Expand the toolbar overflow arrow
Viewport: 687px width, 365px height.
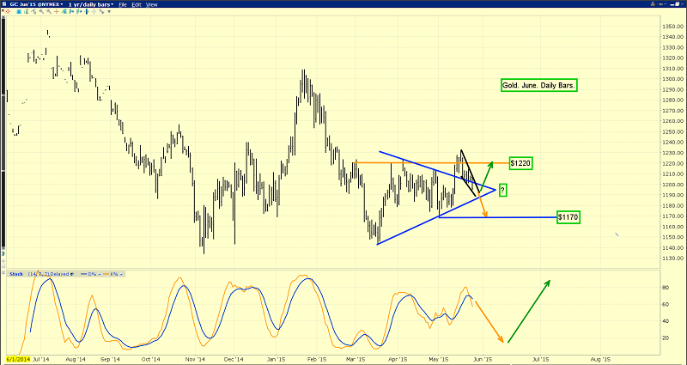click(109, 11)
